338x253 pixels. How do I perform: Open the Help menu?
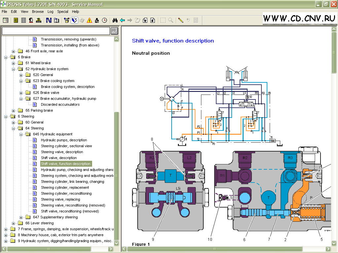76,12
